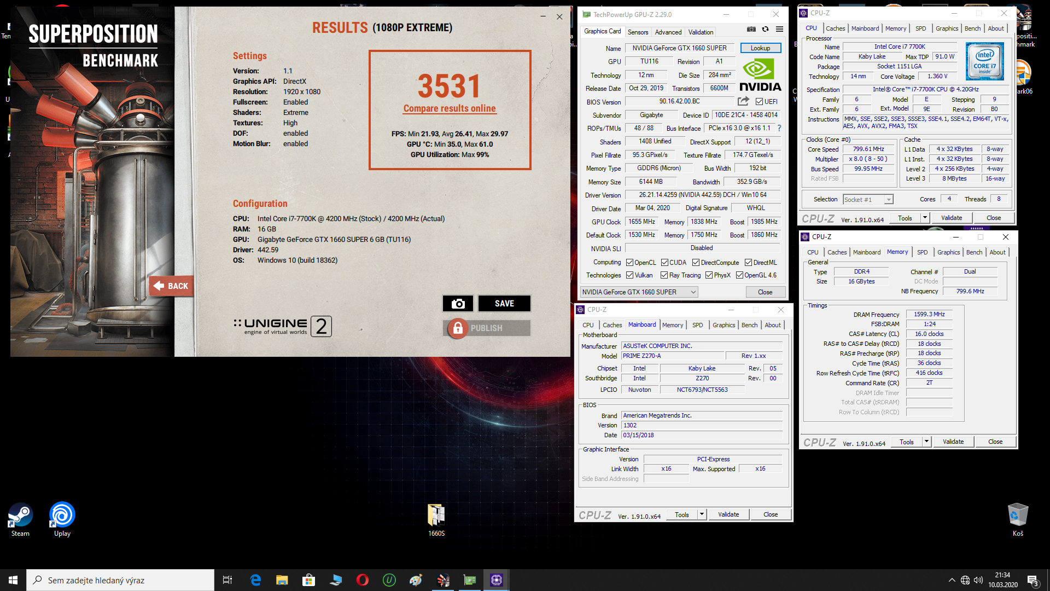Image resolution: width=1050 pixels, height=591 pixels.
Task: Expand Tools dropdown arrow in CPU-Z Mainboard window
Action: click(702, 514)
